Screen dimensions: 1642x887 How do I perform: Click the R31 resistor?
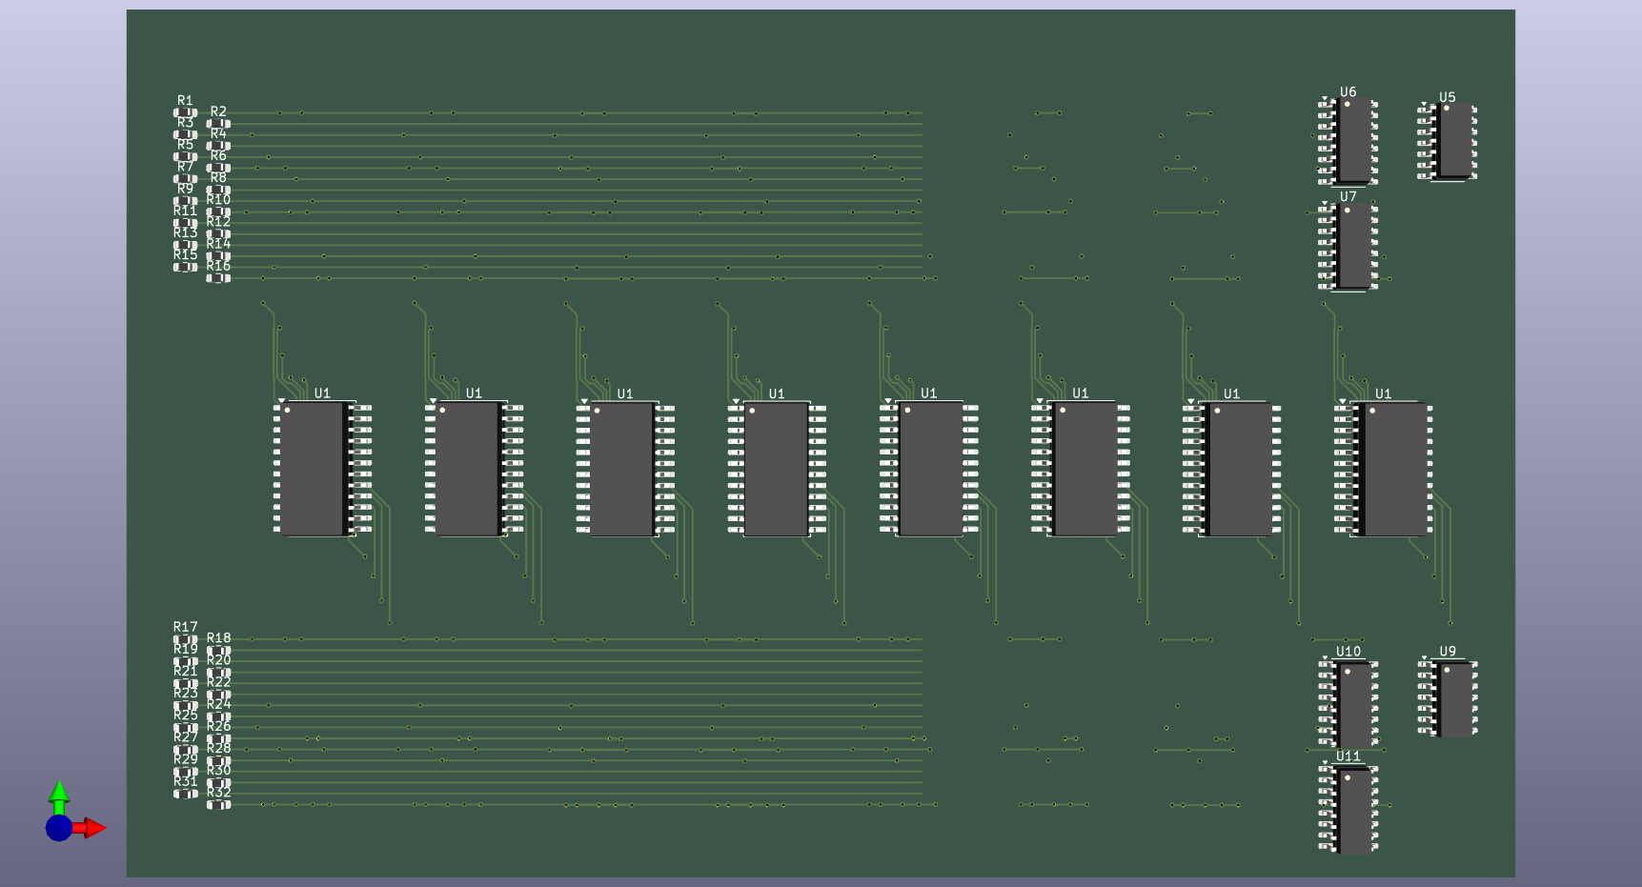185,794
